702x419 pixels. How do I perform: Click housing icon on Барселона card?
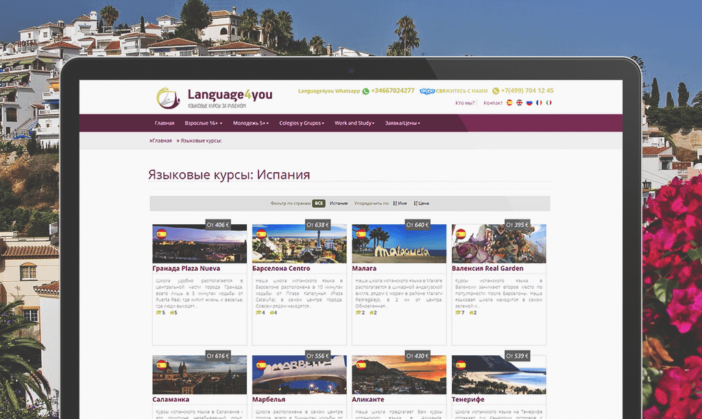click(271, 313)
